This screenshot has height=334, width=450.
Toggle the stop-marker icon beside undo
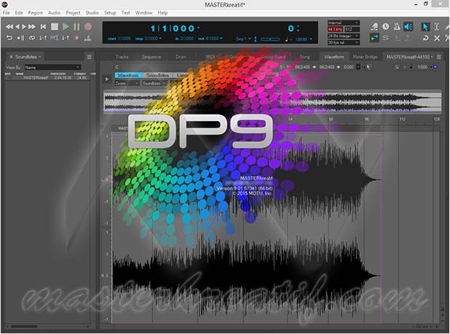(x=20, y=38)
